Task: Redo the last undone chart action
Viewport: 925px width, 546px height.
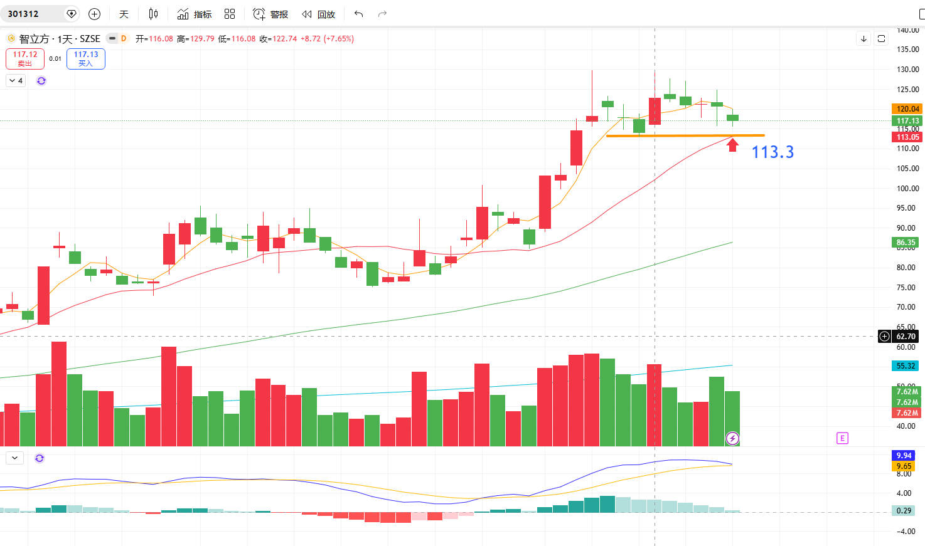Action: coord(382,14)
